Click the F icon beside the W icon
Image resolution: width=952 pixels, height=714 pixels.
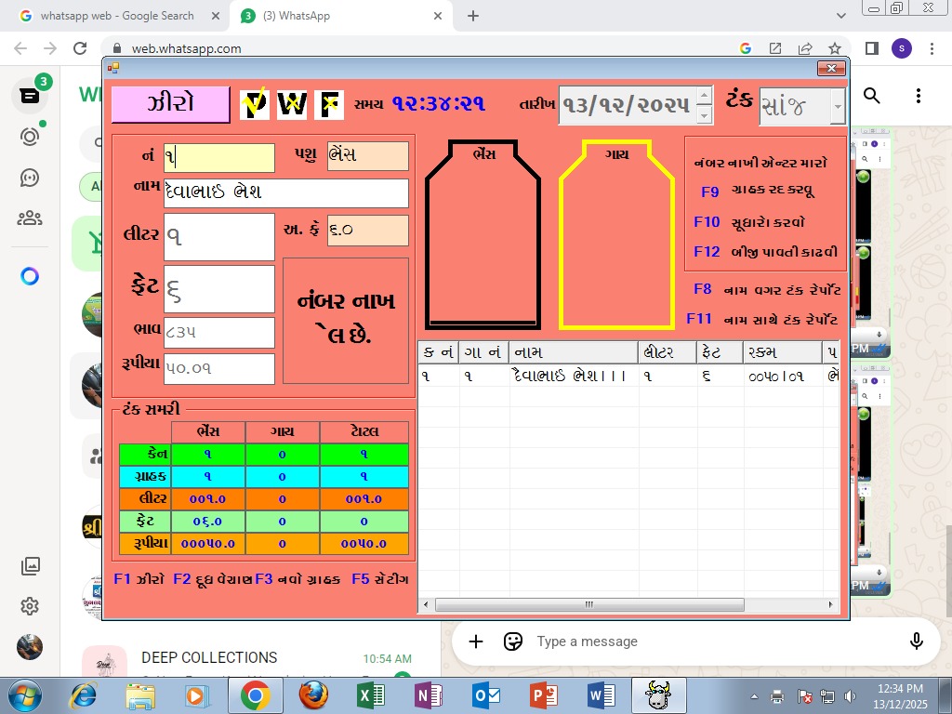(328, 104)
